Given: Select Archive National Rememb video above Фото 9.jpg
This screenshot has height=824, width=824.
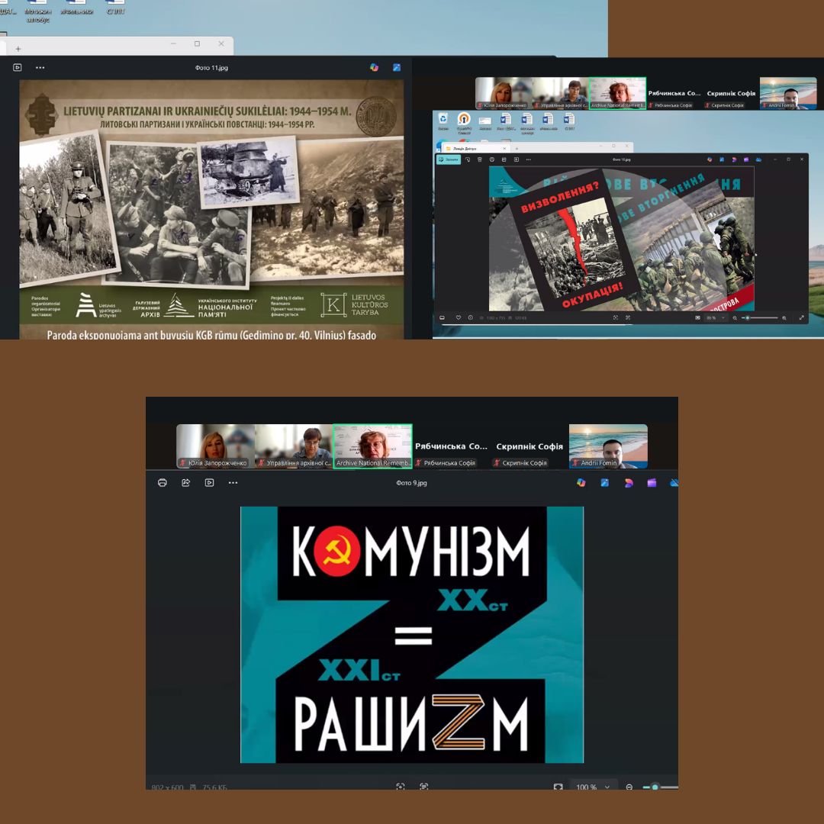Looking at the screenshot, I should 372,446.
